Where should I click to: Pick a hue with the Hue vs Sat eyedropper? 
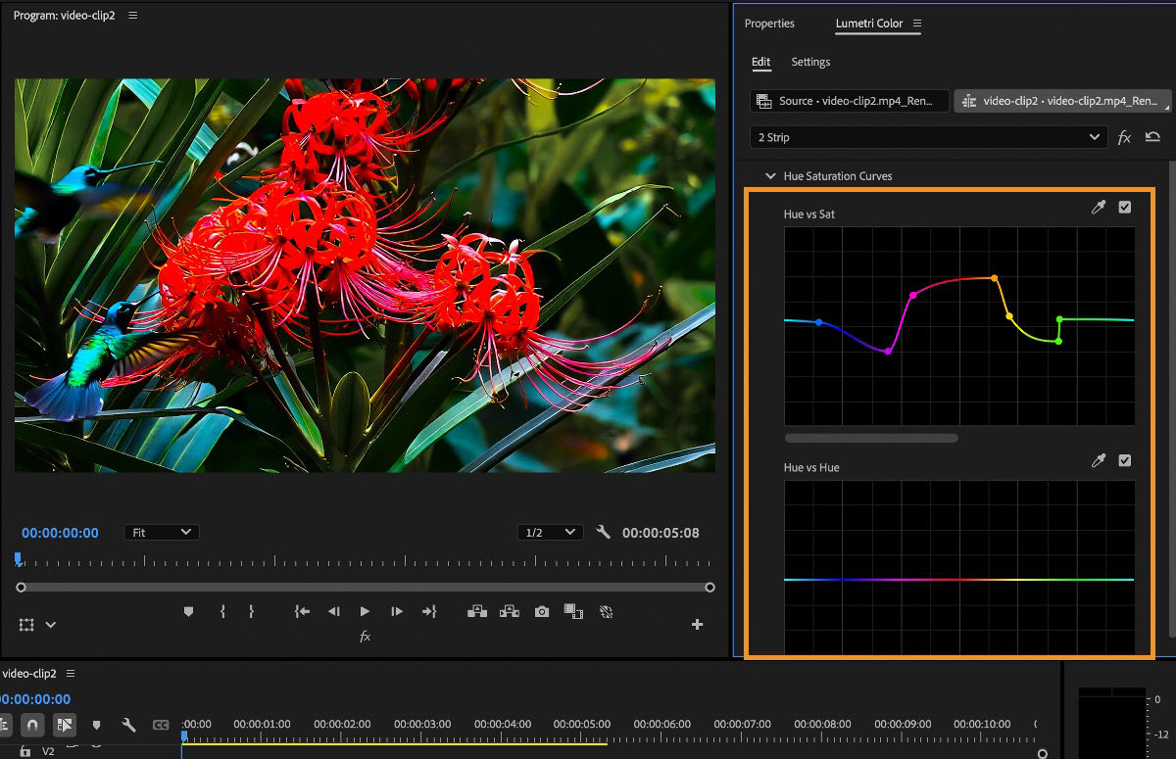coord(1099,207)
